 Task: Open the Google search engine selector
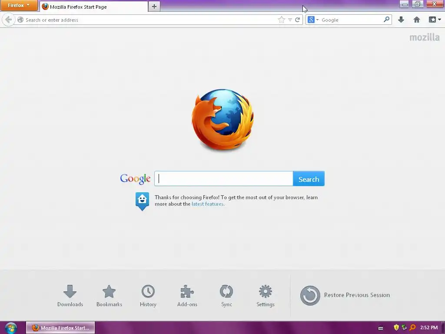click(313, 20)
